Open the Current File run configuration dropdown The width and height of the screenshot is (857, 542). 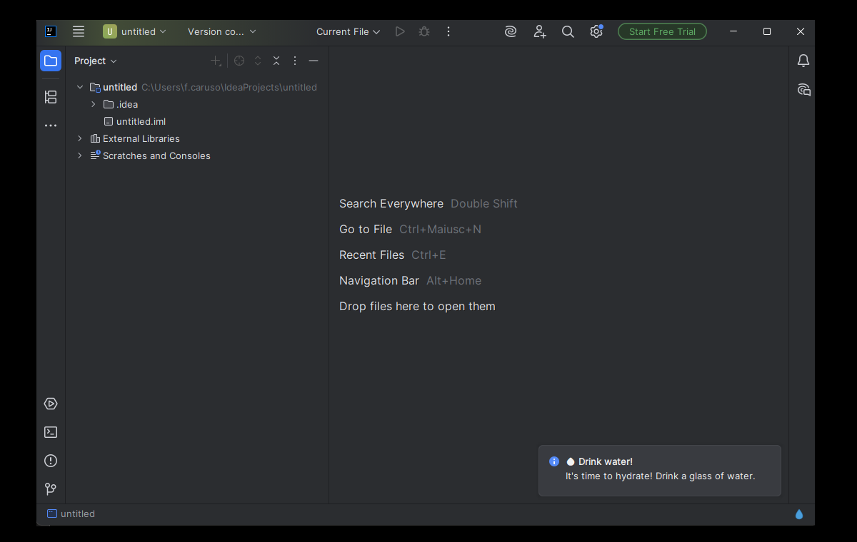click(348, 31)
